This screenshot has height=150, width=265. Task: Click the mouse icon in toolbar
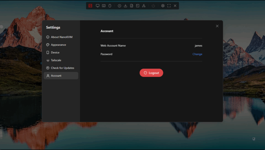(110, 6)
